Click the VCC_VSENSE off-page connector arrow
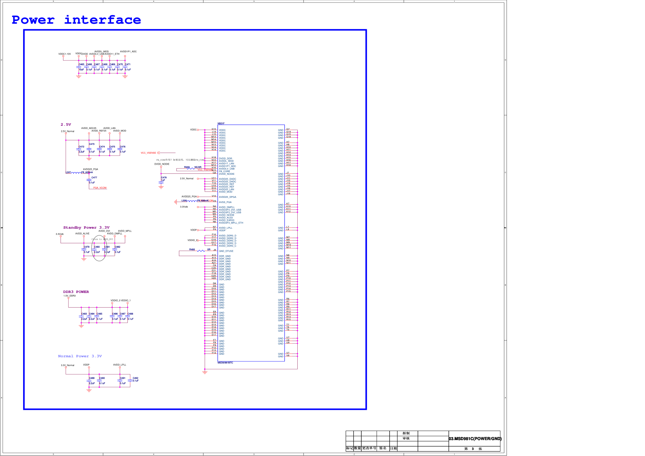The image size is (645, 456). coord(159,153)
